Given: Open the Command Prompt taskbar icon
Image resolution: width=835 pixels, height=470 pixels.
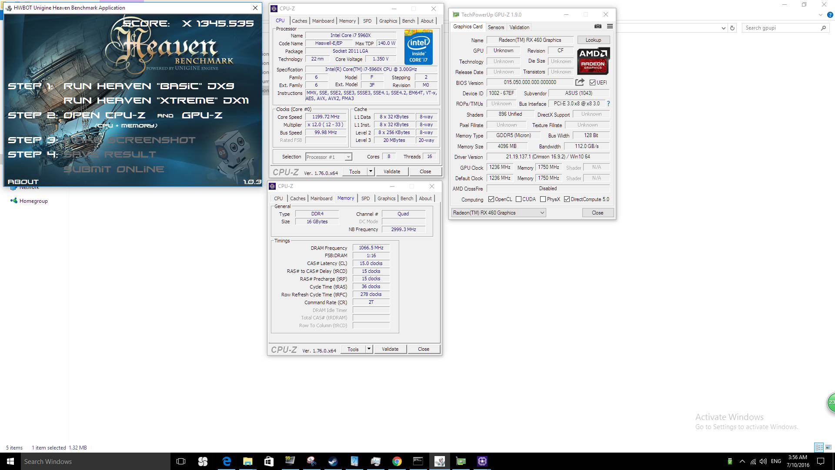Looking at the screenshot, I should (418, 461).
